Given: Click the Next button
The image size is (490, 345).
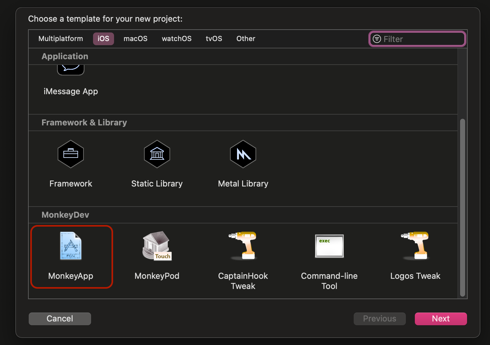Looking at the screenshot, I should pos(441,319).
